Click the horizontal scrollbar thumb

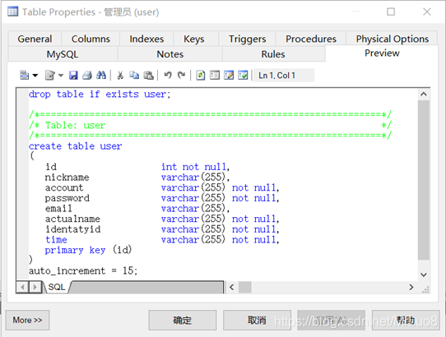click(244, 287)
